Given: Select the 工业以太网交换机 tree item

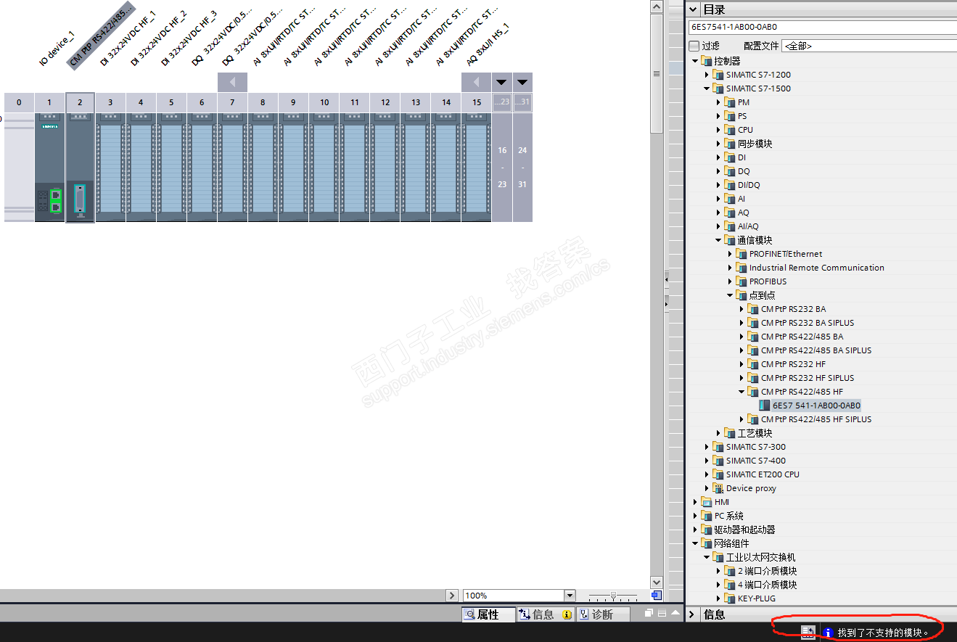Looking at the screenshot, I should click(761, 557).
